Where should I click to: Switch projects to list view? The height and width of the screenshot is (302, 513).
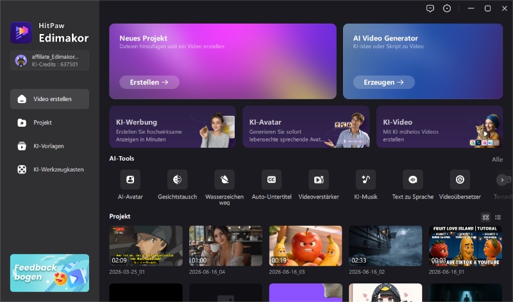(498, 217)
